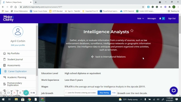Open the Messages menu item
Screen dimensions: 181x102
tap(152, 18)
